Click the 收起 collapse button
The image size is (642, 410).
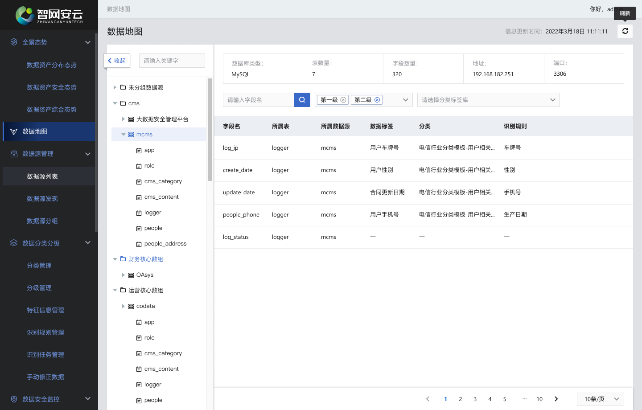[x=117, y=60]
